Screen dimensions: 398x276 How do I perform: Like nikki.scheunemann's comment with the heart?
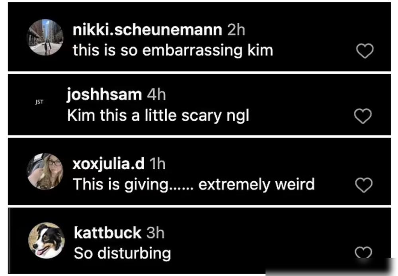point(365,51)
